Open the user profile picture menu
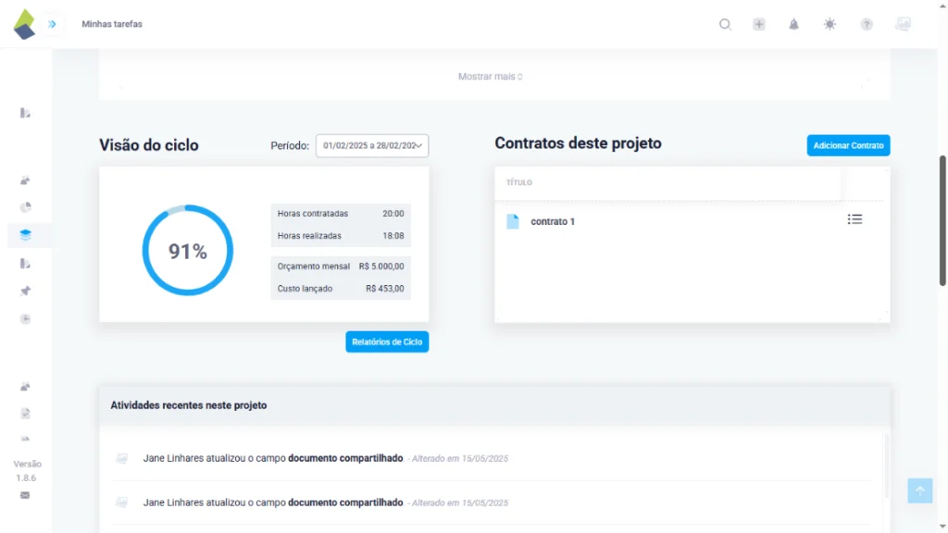The height and width of the screenshot is (533, 948). tap(903, 24)
